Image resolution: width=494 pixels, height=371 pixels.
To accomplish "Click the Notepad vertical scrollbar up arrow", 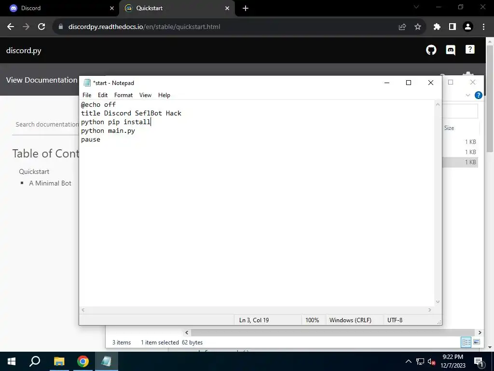I will click(x=438, y=104).
